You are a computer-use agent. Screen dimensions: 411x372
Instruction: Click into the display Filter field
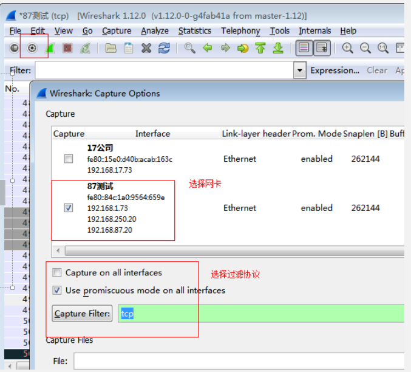pos(165,71)
